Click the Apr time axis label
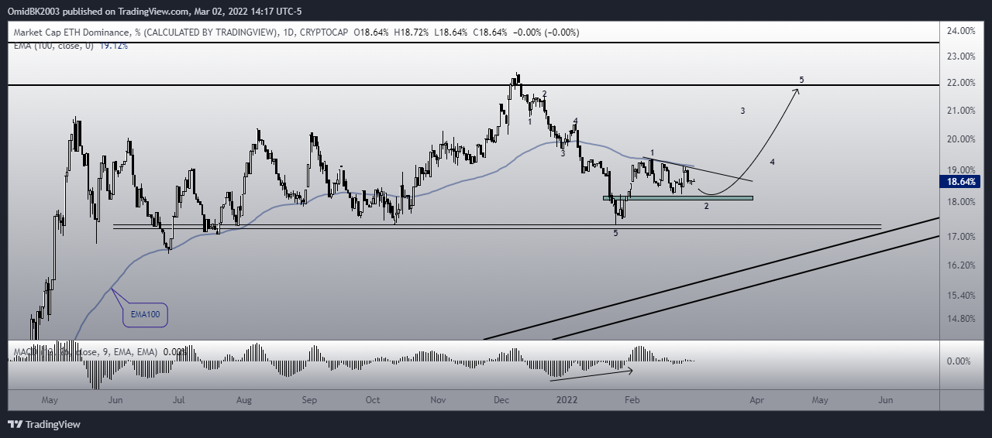This screenshot has height=438, width=992. click(756, 400)
